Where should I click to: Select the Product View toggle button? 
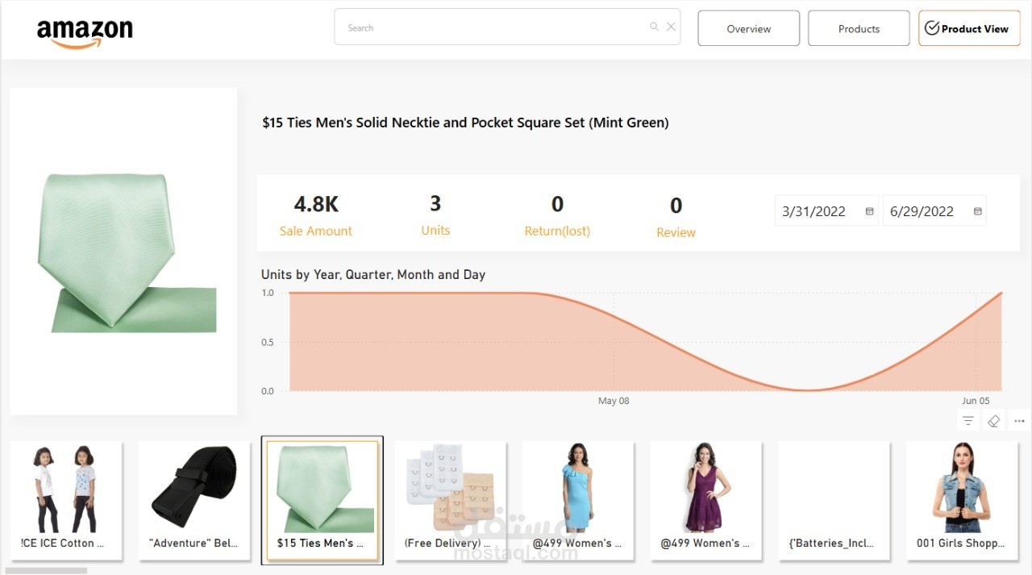click(968, 28)
